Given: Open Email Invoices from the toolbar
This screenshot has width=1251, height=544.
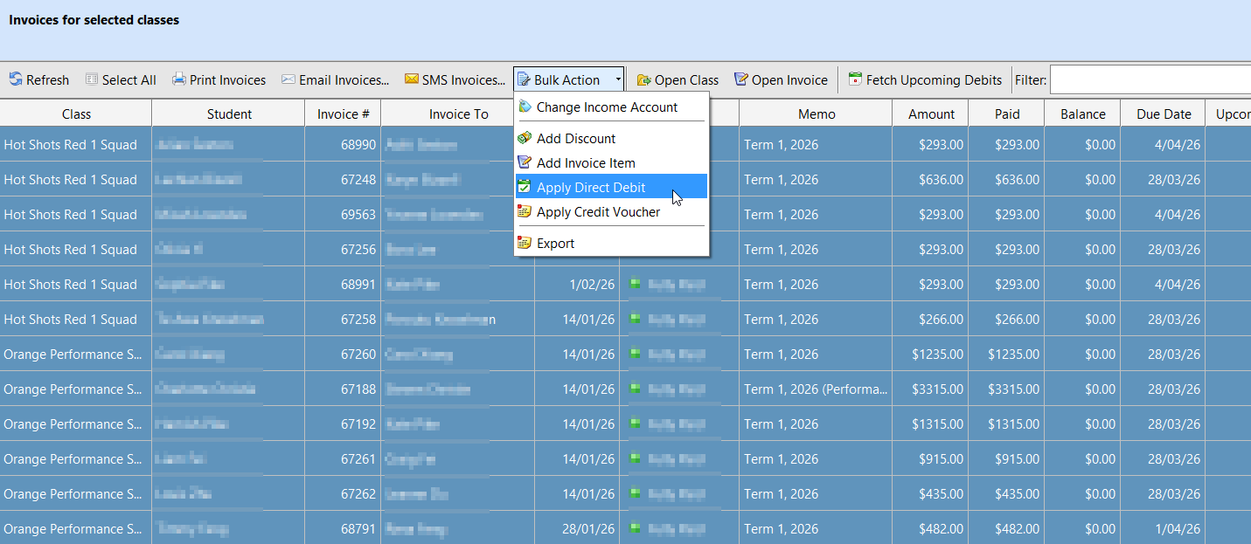Looking at the screenshot, I should pyautogui.click(x=335, y=79).
